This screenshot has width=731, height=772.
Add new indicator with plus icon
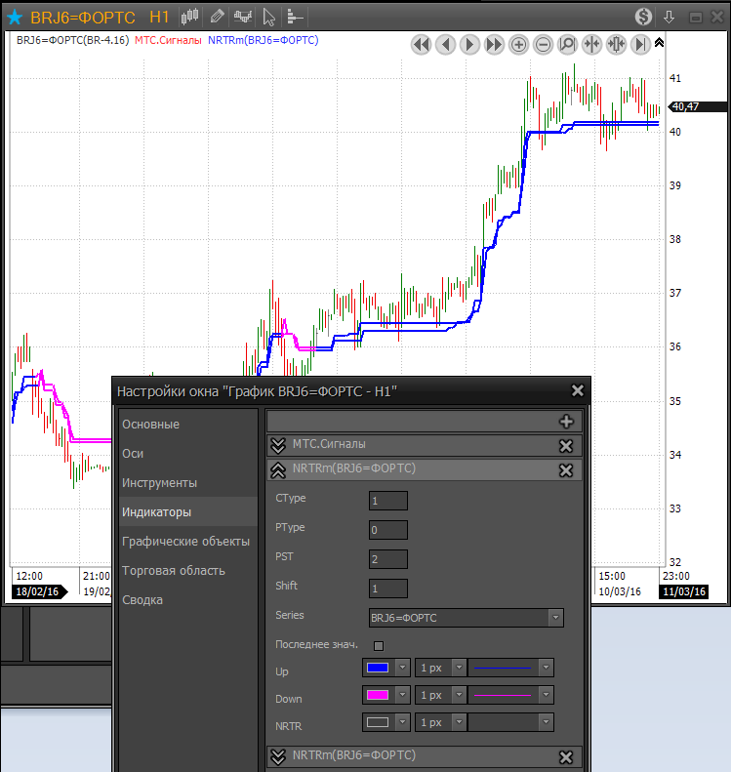pos(565,422)
